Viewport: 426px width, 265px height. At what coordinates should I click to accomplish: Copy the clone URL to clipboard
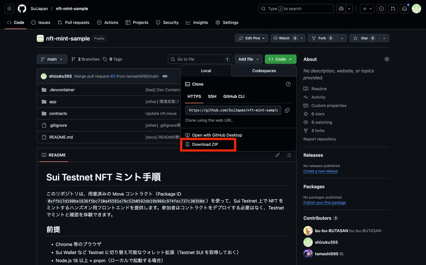(x=287, y=110)
